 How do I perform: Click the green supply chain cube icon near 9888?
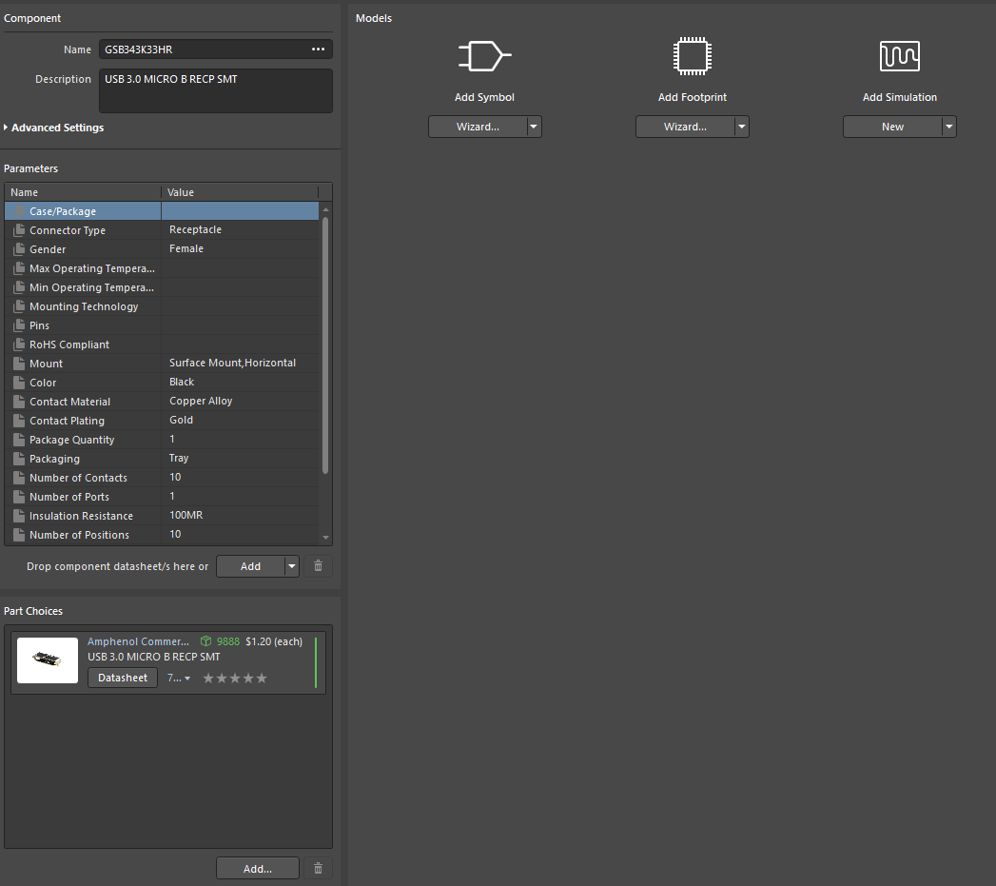click(205, 640)
